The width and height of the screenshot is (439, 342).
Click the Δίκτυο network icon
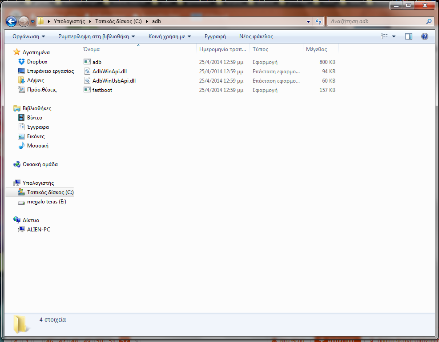click(x=17, y=220)
